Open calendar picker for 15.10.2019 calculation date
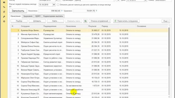This screenshot has height=98, width=175. (54, 5)
